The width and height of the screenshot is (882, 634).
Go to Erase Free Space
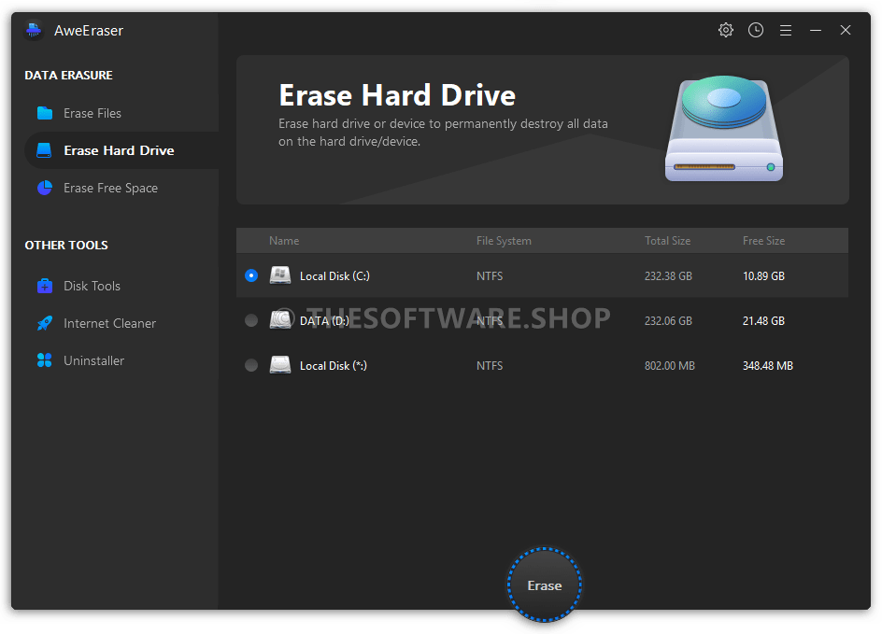pos(121,188)
